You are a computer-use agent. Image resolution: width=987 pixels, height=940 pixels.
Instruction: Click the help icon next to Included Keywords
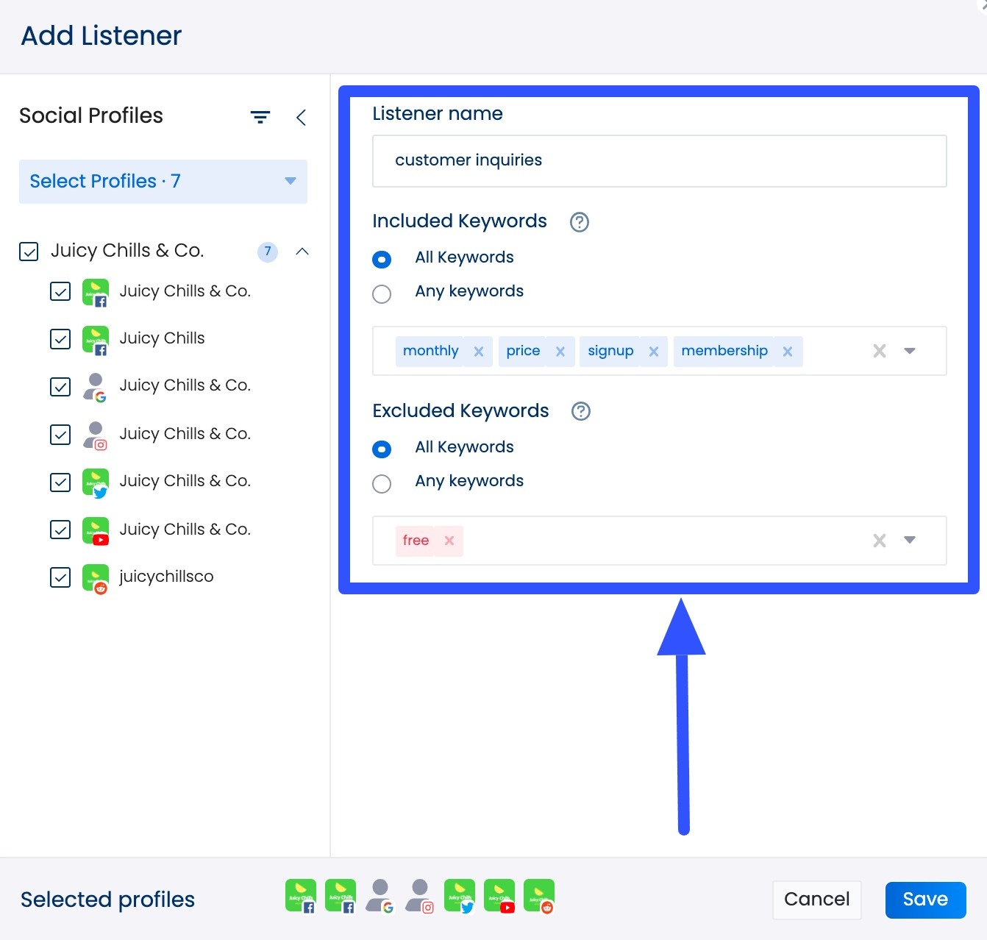point(580,222)
